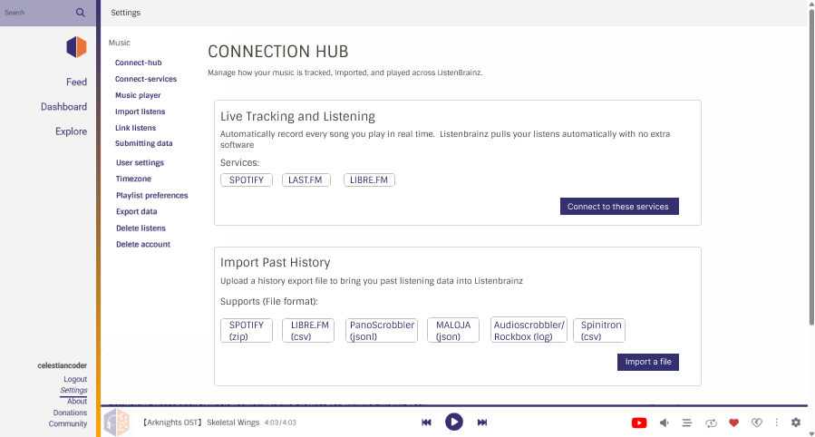
Task: Mute the player volume
Action: [665, 422]
